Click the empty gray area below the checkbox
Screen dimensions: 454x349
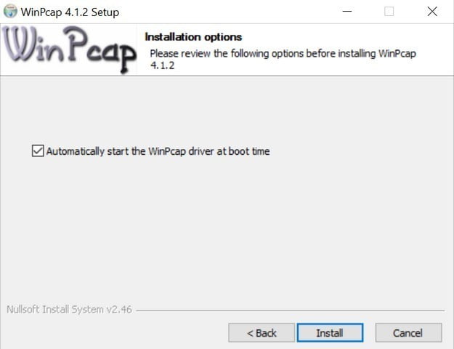click(226, 226)
